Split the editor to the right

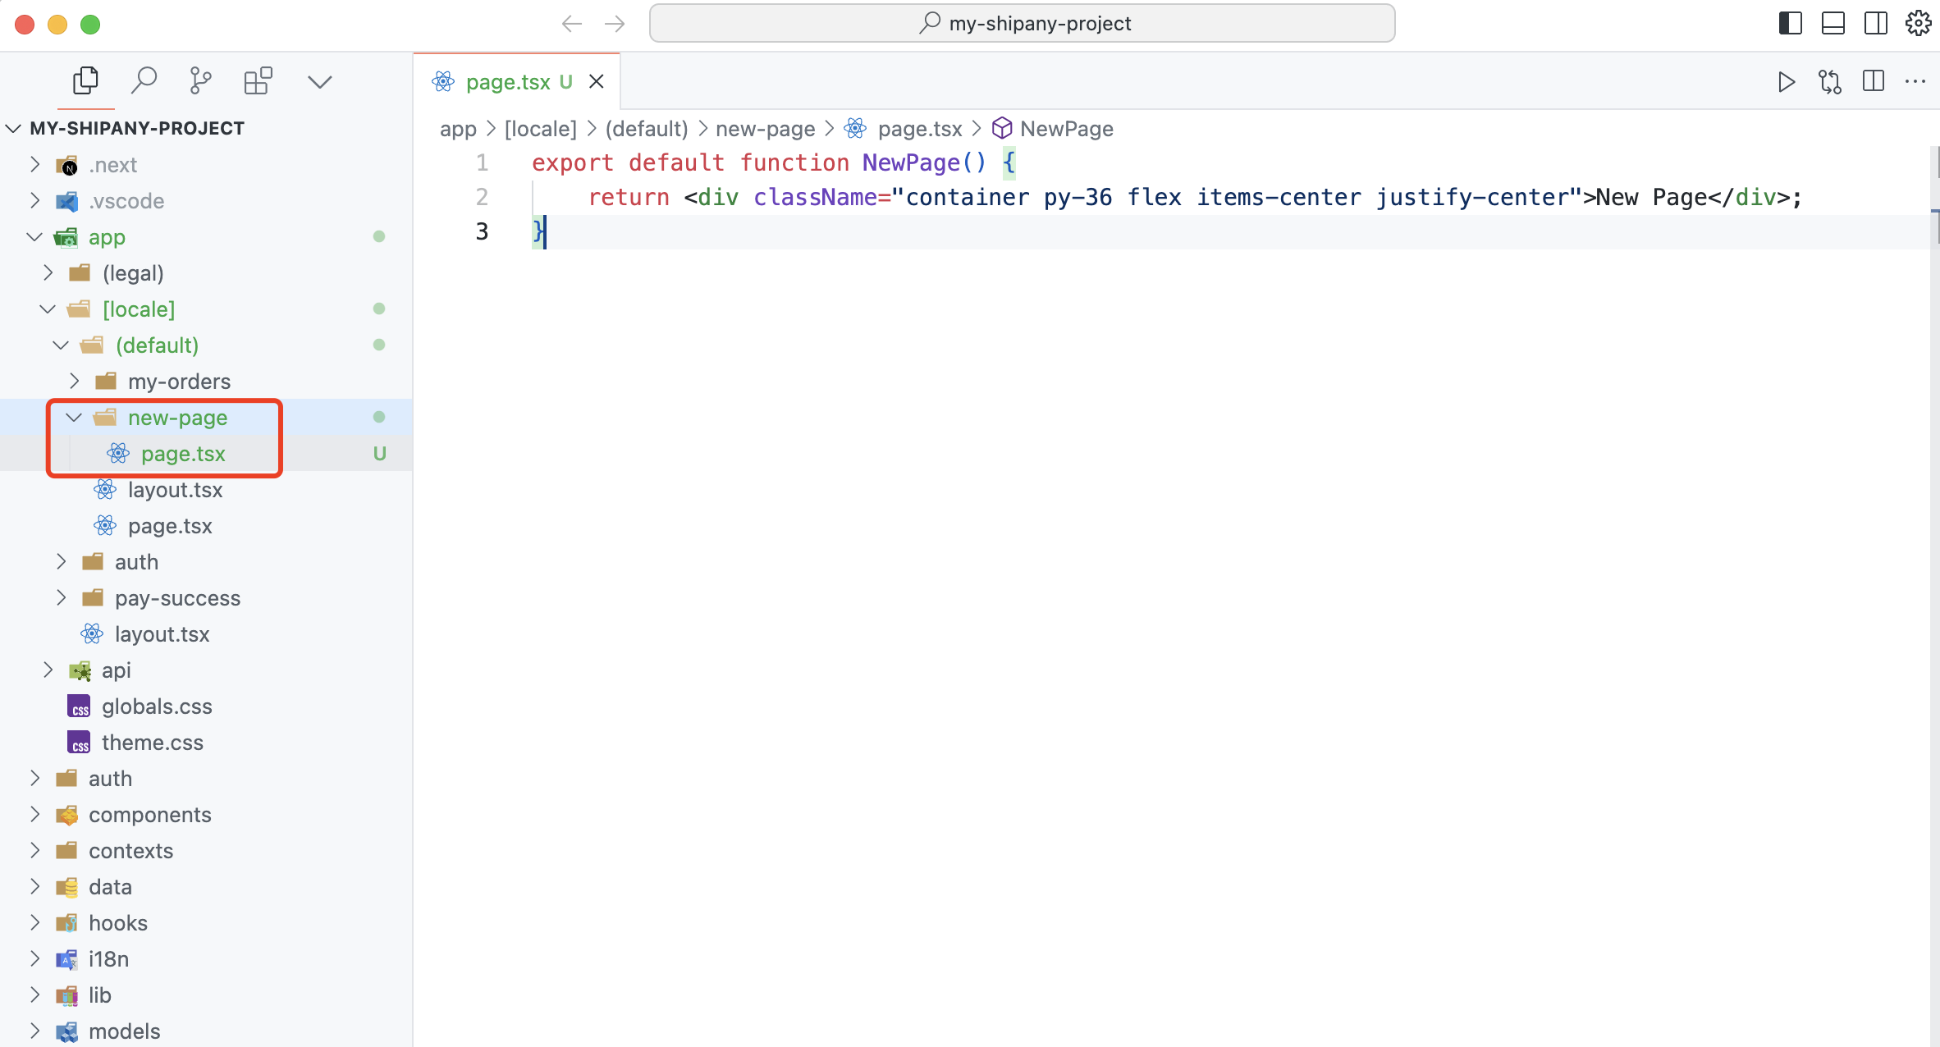pos(1874,81)
